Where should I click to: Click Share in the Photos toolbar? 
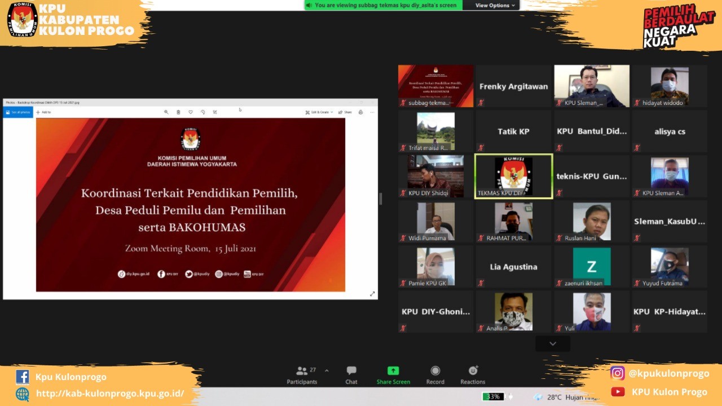click(x=345, y=112)
